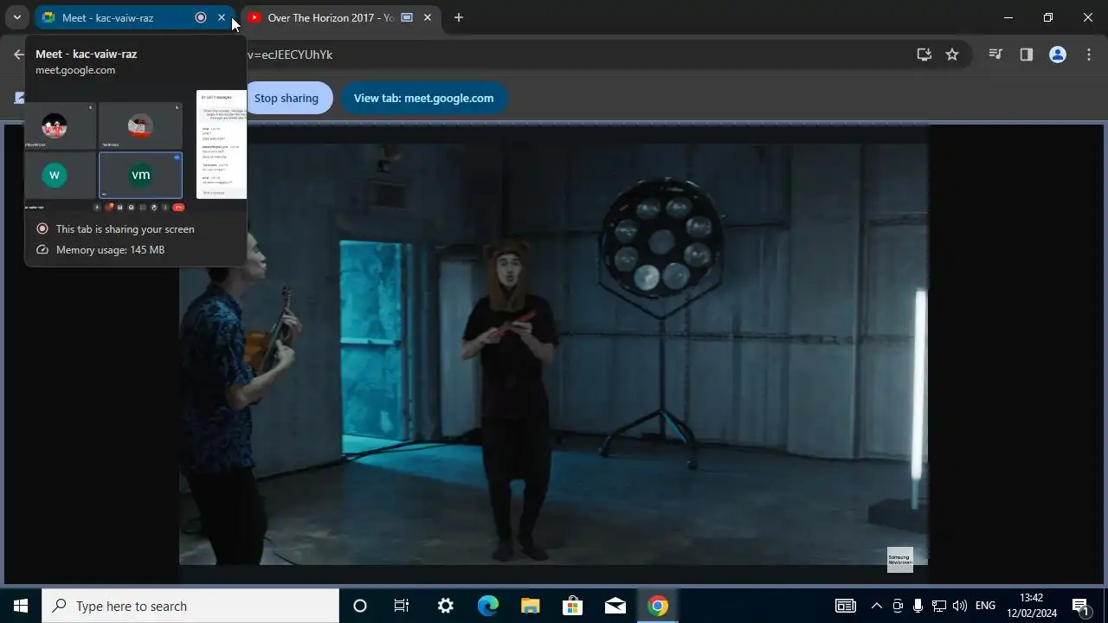
Task: Click the camera in use tray icon
Action: [x=898, y=606]
